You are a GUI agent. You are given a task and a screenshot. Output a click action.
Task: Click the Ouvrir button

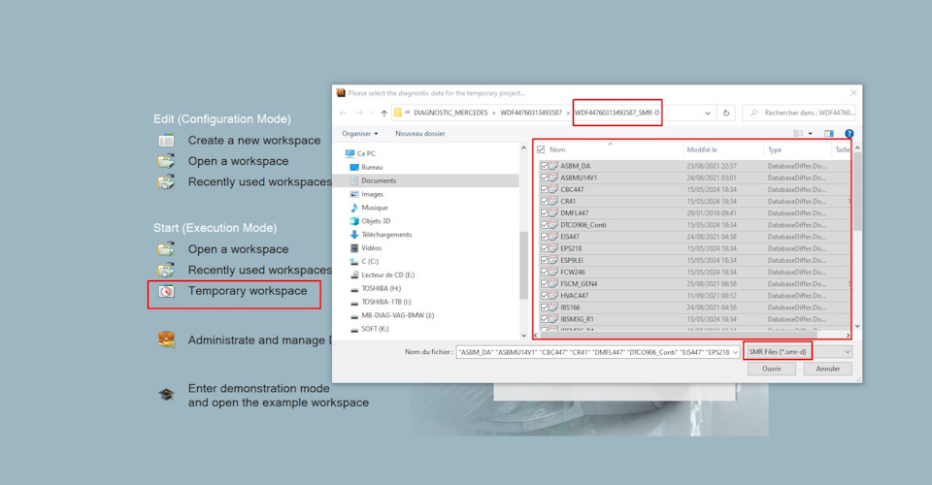(x=772, y=369)
